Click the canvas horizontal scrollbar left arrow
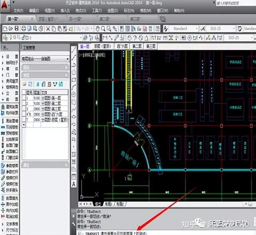Viewport: 256px width, 235px height. (x=246, y=204)
